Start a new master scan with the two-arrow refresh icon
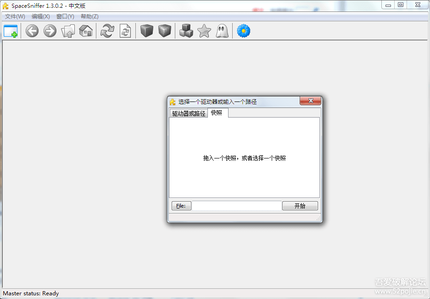The width and height of the screenshot is (430, 299). (x=107, y=31)
